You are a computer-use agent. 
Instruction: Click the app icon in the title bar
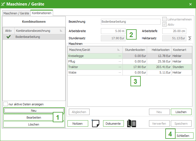(4, 4)
